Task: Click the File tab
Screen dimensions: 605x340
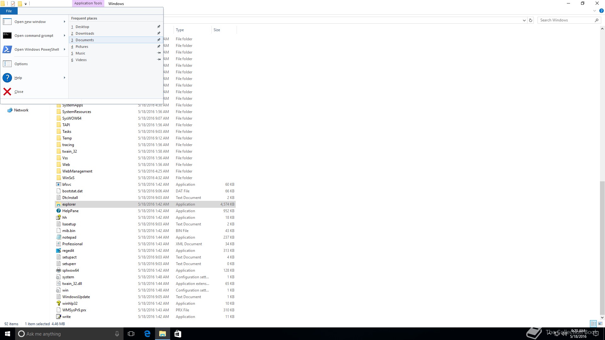Action: [x=9, y=11]
